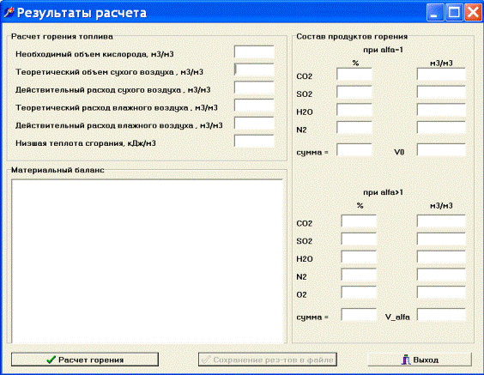Click the 'Расчет горения топлива' group label
Screen dimensions: 484x375
(62, 36)
